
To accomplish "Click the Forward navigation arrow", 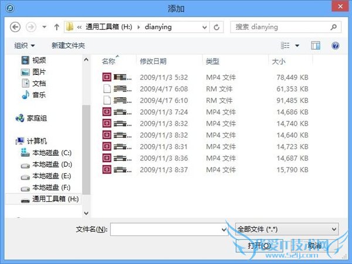I will point(31,27).
